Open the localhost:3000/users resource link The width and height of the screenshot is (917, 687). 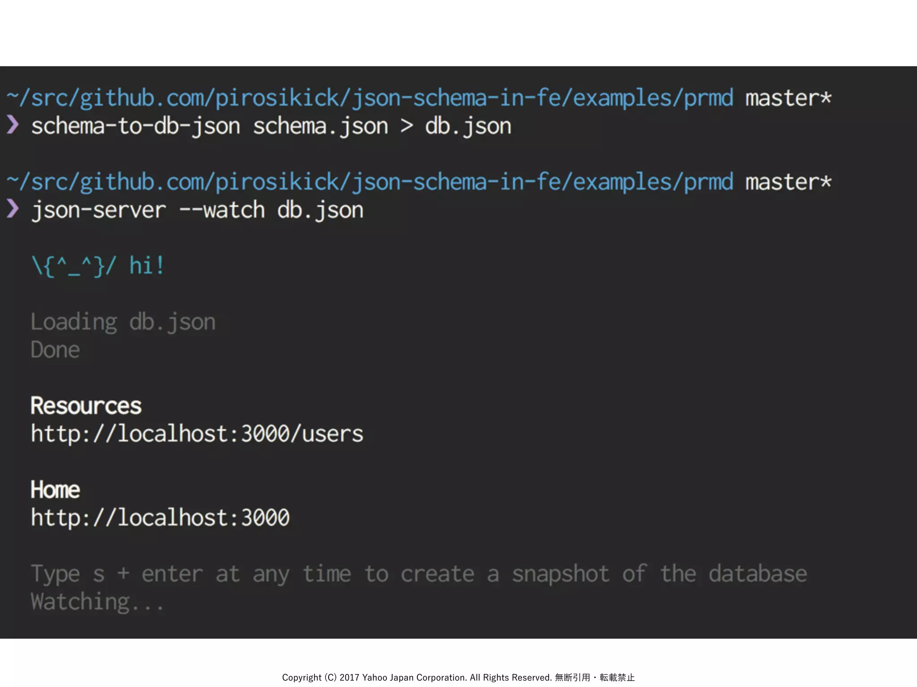[197, 434]
